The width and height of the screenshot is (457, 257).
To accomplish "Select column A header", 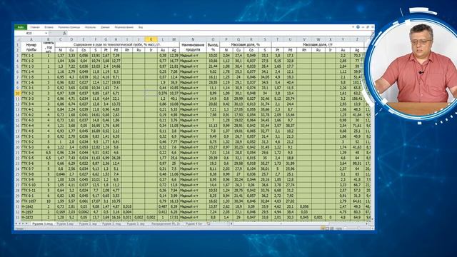I will coord(31,39).
